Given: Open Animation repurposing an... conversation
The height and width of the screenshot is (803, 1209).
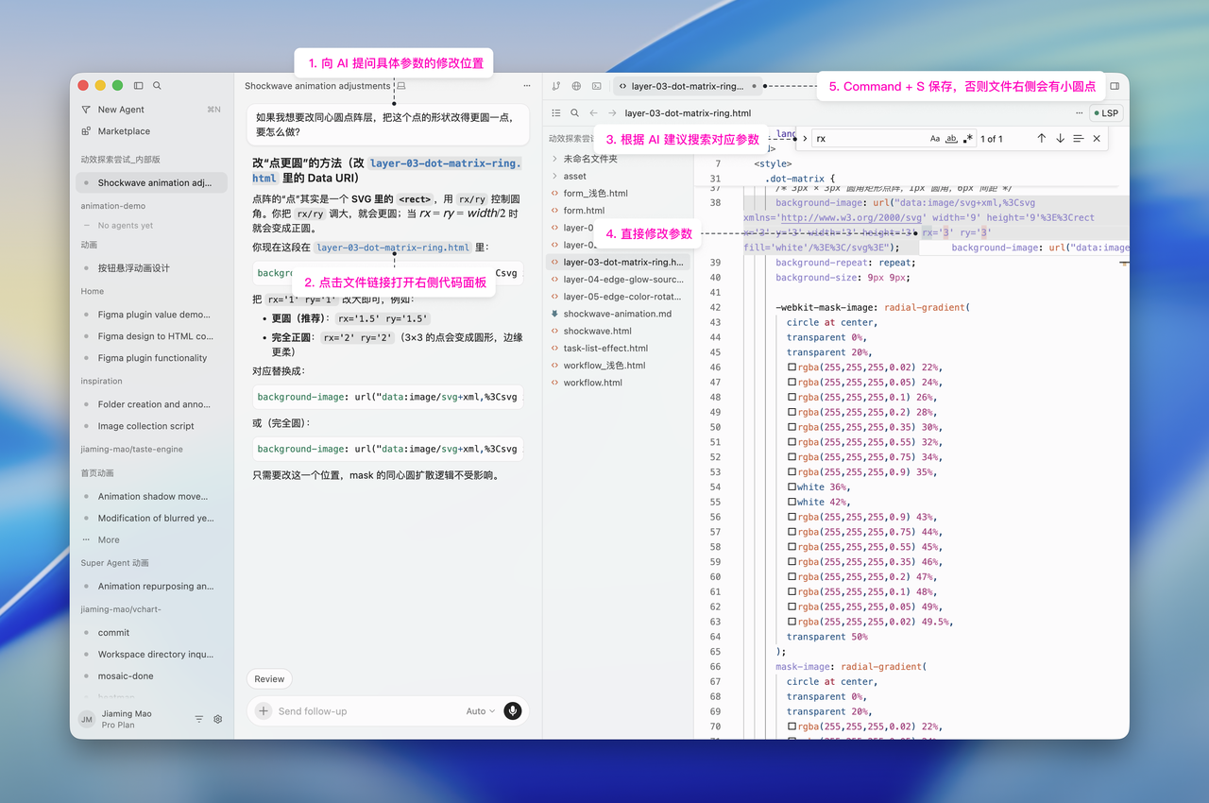Looking at the screenshot, I should point(152,587).
